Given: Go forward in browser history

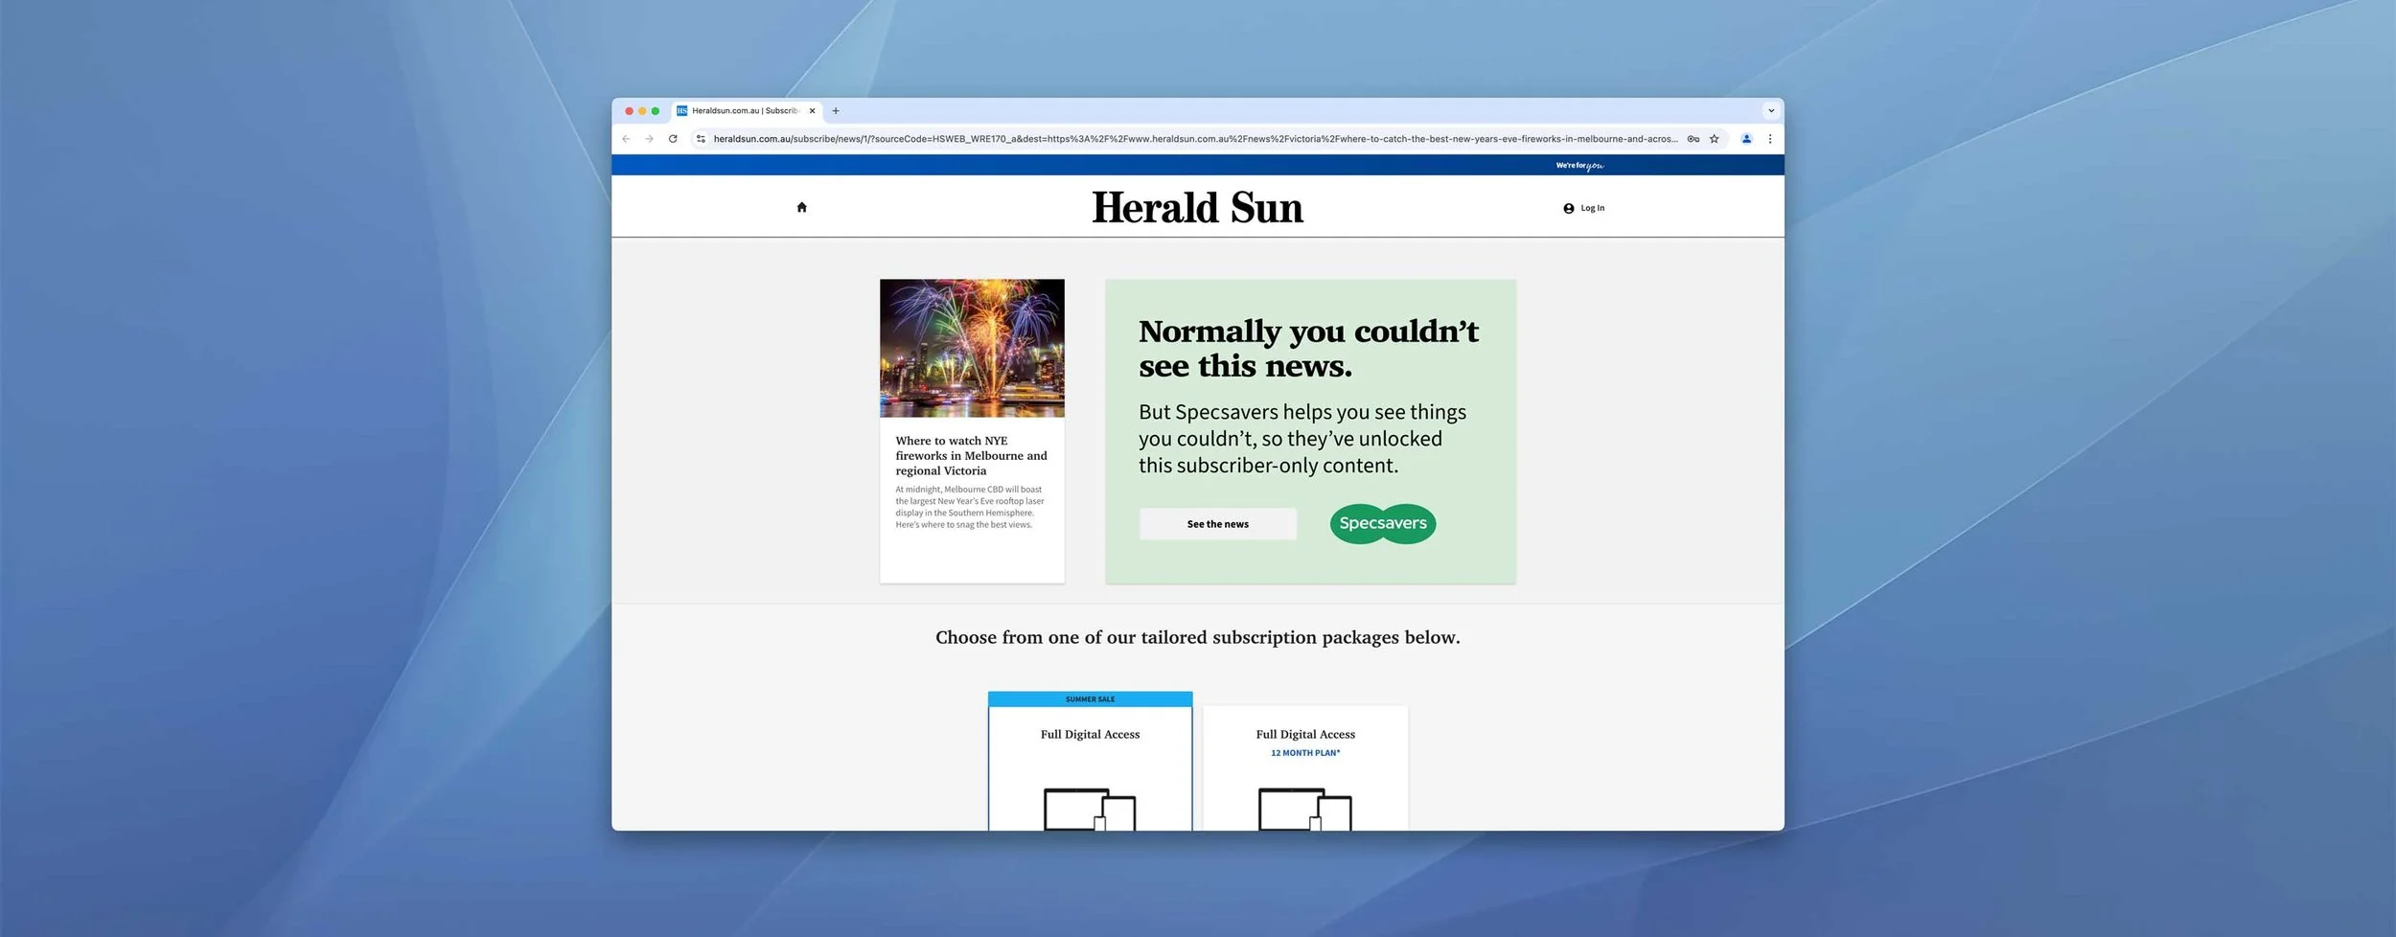Looking at the screenshot, I should point(650,139).
